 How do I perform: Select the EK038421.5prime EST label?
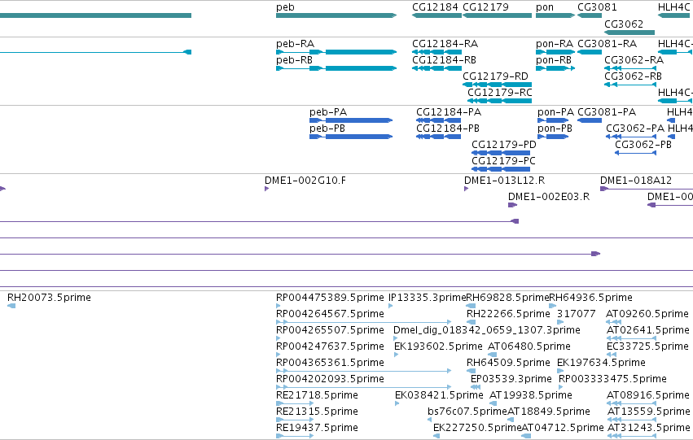tap(439, 395)
